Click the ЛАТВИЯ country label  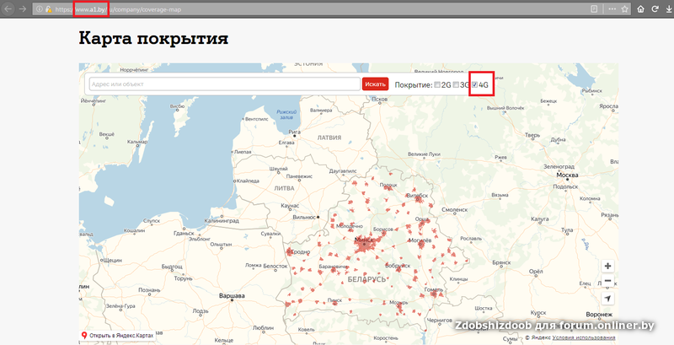click(329, 137)
